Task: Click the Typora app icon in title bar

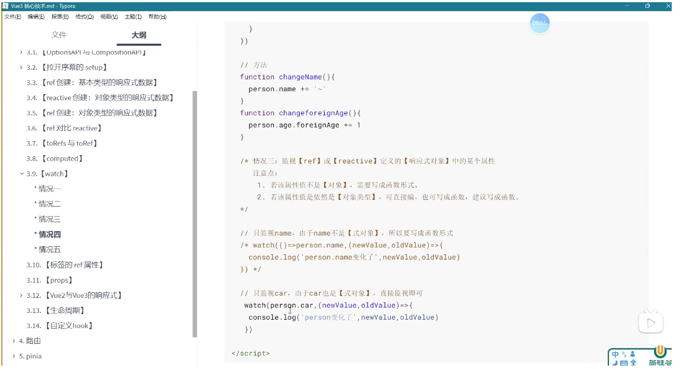Action: 6,6
